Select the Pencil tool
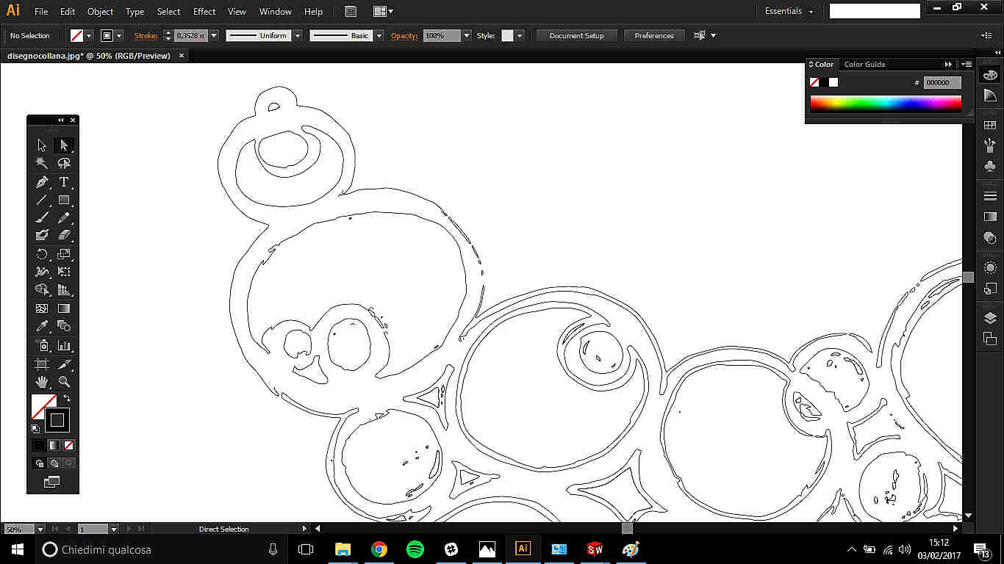Image resolution: width=1004 pixels, height=564 pixels. click(64, 218)
